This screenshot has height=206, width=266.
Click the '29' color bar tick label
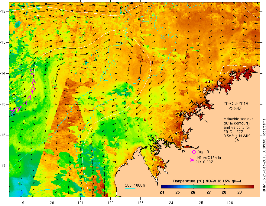239,192
